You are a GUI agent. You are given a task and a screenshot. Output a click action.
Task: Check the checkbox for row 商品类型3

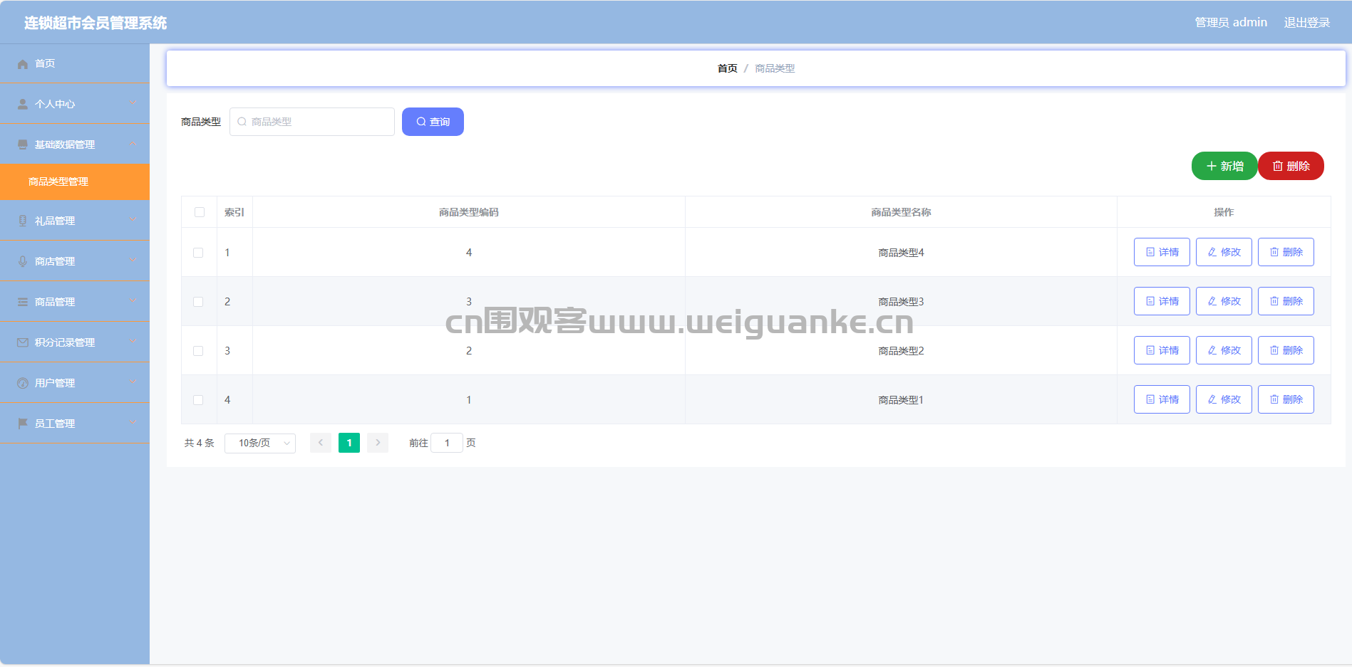pos(198,302)
